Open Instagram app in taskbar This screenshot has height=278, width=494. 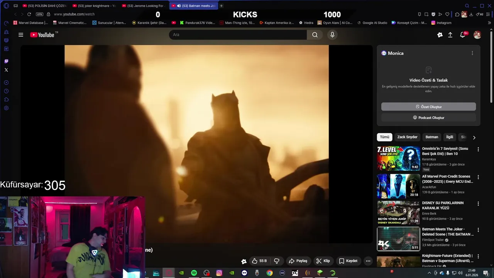click(x=219, y=273)
